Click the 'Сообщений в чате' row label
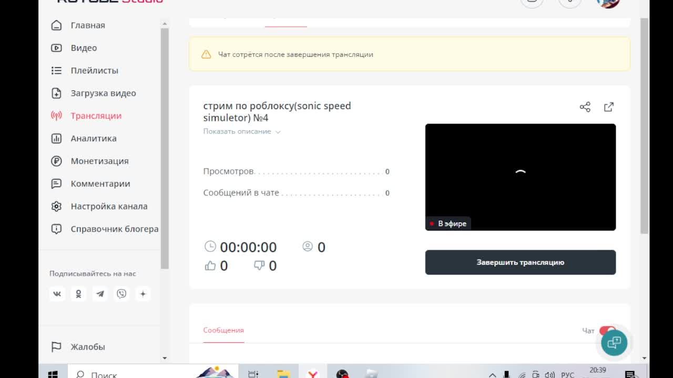 (241, 193)
